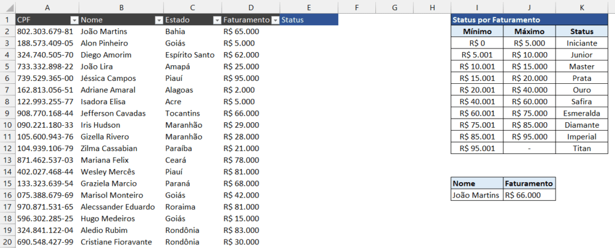
Task: Select the cell with name João Lira
Action: point(121,66)
